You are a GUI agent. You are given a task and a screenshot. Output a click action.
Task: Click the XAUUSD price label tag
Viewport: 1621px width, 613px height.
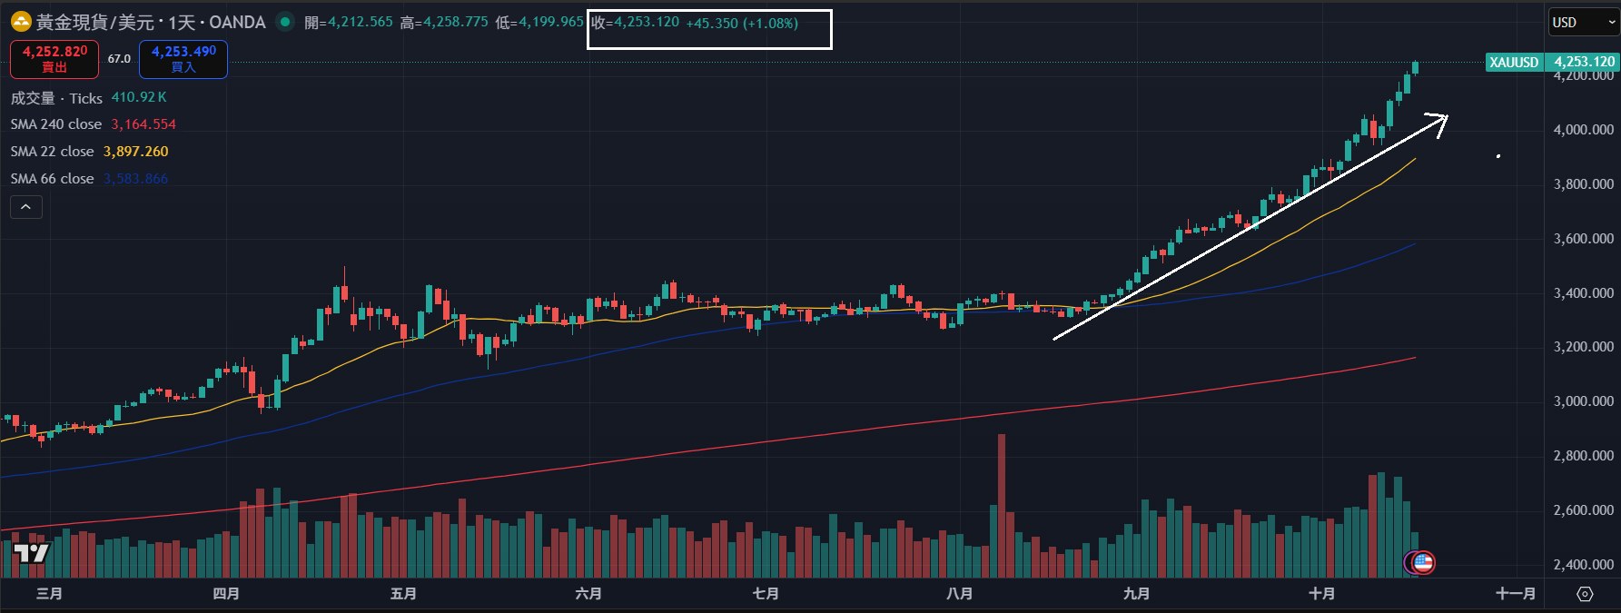tap(1514, 62)
